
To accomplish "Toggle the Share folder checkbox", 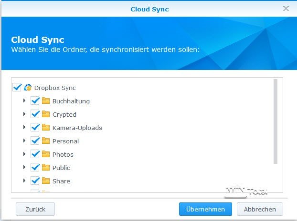I will pyautogui.click(x=35, y=181).
